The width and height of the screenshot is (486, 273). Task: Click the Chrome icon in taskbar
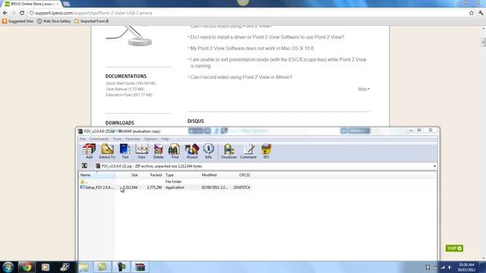27,267
